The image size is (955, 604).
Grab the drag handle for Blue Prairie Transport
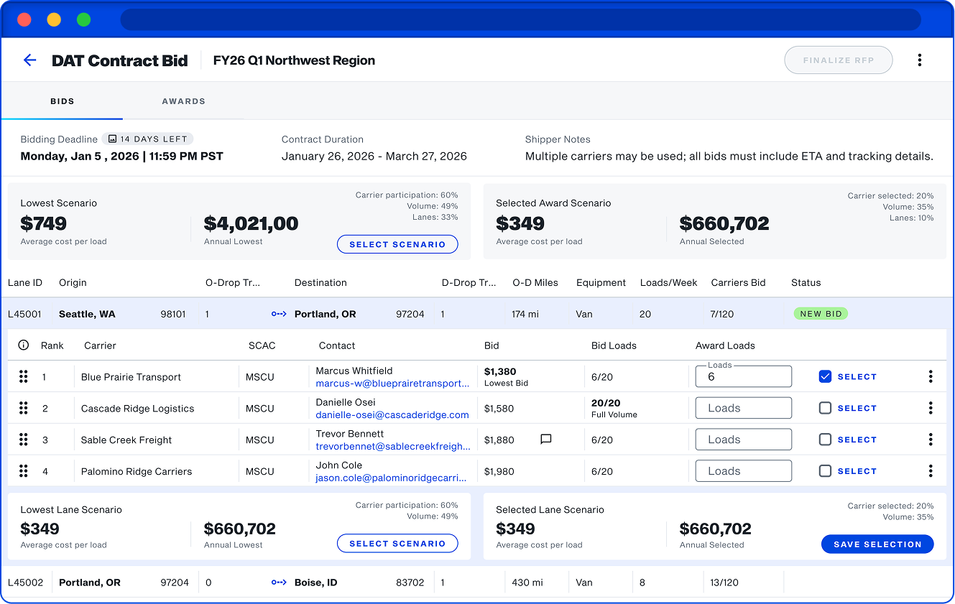tap(23, 376)
